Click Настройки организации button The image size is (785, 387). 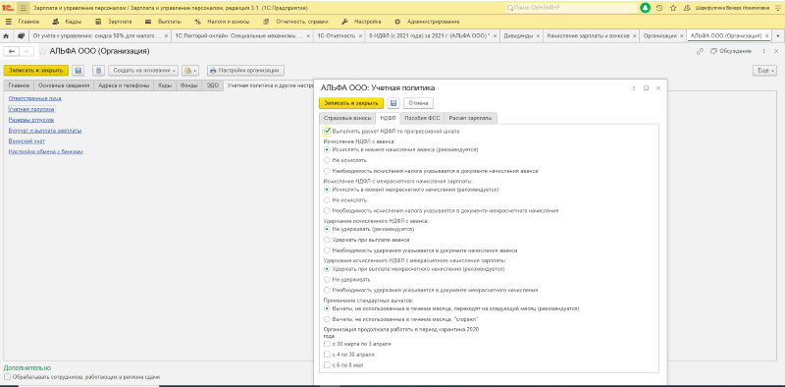tap(246, 71)
